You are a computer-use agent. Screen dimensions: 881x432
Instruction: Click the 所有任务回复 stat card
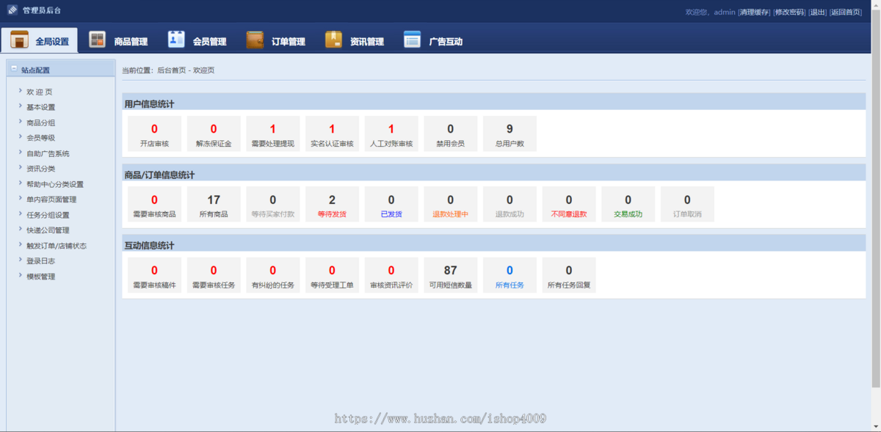click(569, 275)
